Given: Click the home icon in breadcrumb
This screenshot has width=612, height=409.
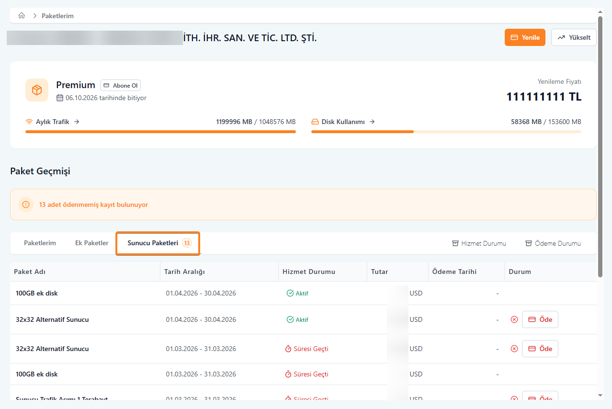Looking at the screenshot, I should point(22,16).
